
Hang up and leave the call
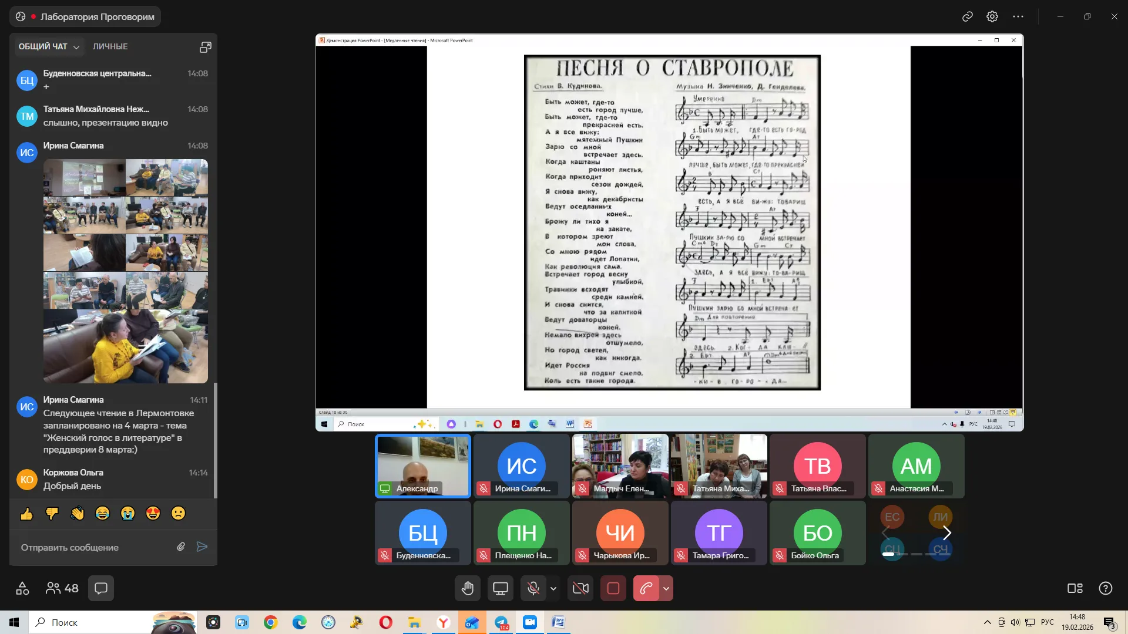coord(646,588)
